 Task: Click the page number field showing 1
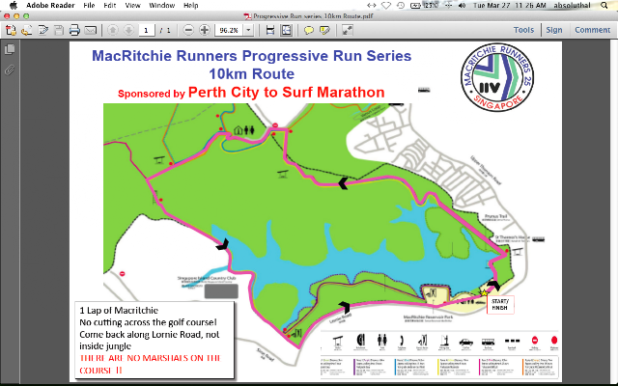tap(146, 30)
